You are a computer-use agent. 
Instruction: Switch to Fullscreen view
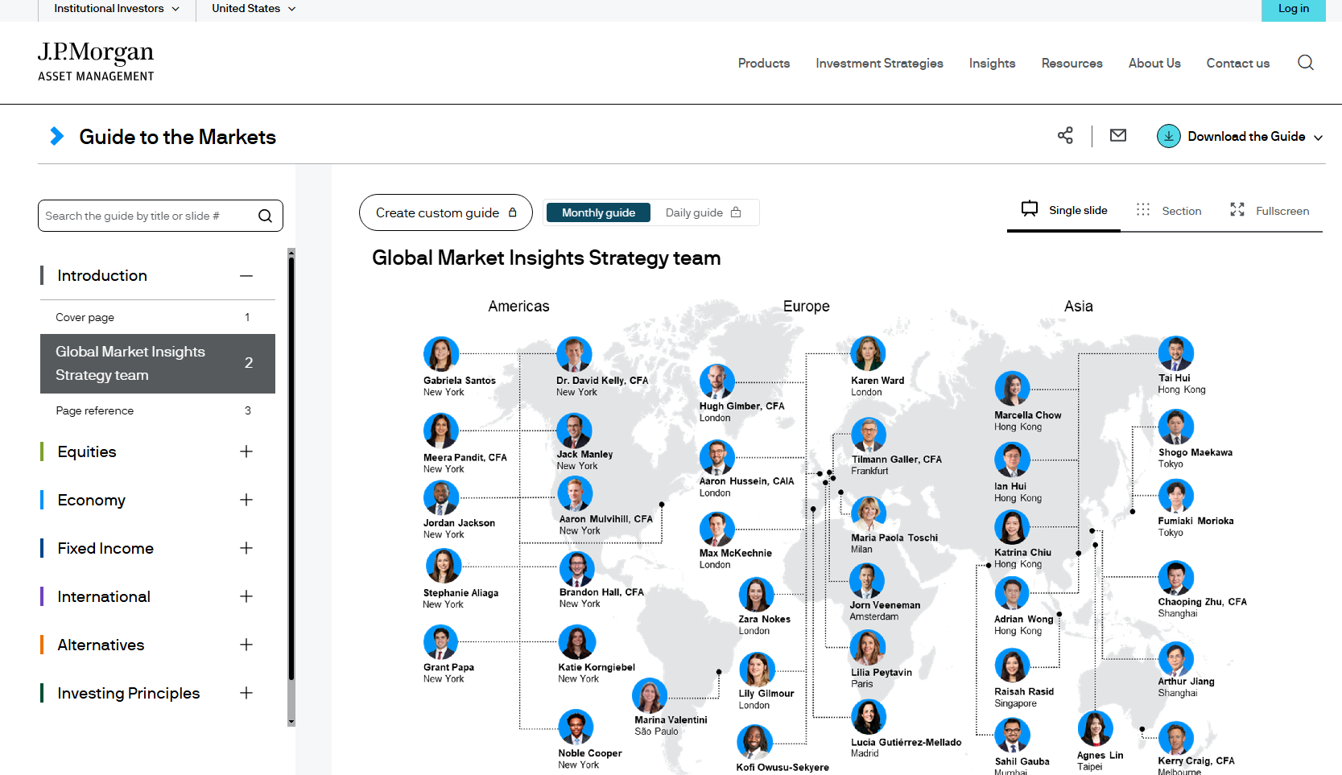1270,210
